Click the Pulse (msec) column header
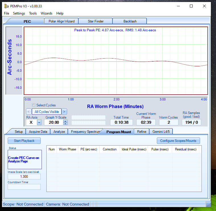The image size is (216, 211). [160, 149]
